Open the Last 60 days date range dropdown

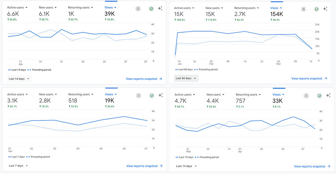coord(186,78)
